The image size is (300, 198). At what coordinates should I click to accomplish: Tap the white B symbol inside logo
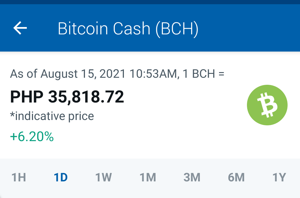[268, 105]
